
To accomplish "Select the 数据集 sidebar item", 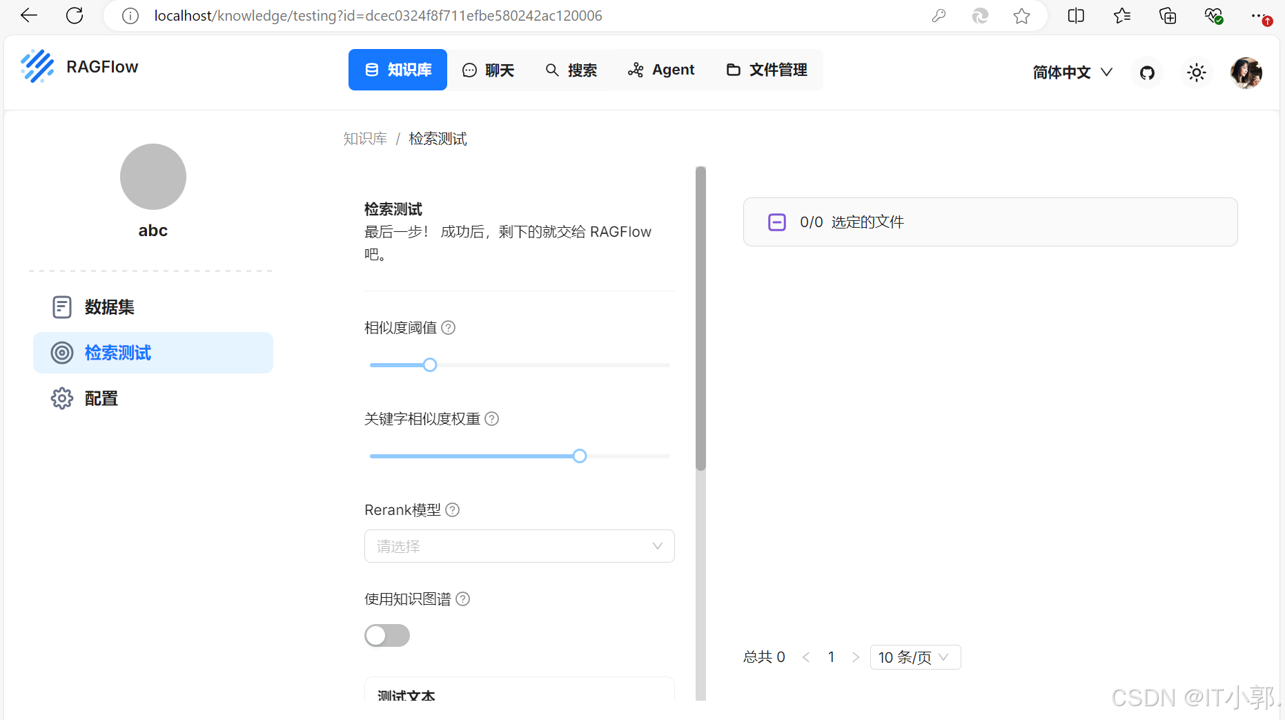I will (108, 307).
